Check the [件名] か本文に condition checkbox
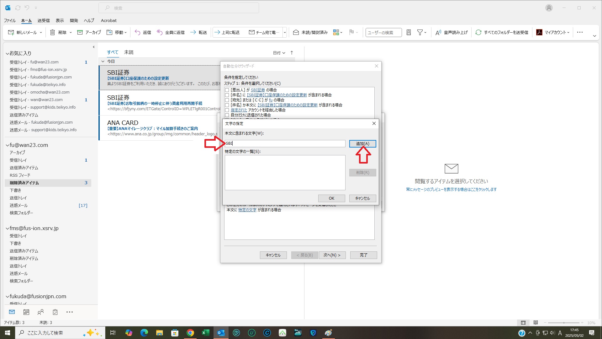The height and width of the screenshot is (339, 602). pos(227,105)
